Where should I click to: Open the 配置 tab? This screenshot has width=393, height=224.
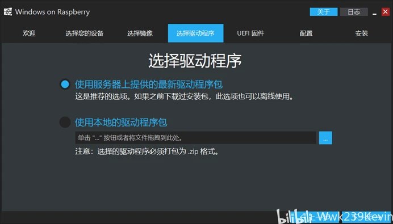point(306,33)
